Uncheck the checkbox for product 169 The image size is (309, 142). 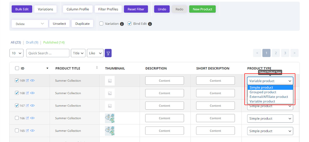(x=17, y=80)
